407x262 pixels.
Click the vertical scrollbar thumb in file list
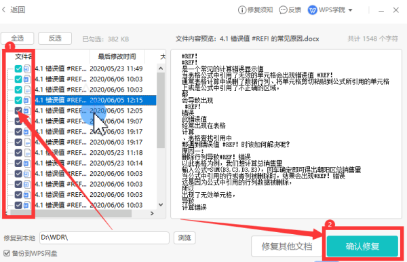point(161,111)
